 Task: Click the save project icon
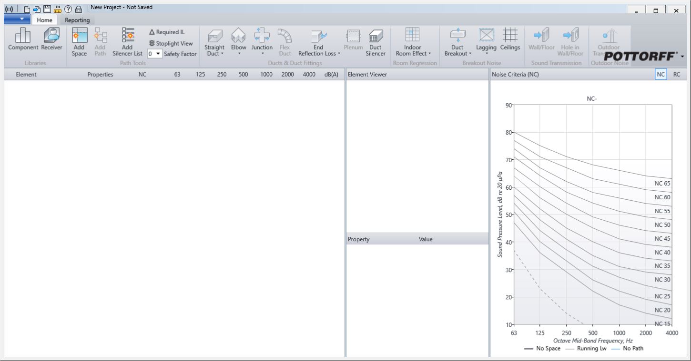click(47, 9)
